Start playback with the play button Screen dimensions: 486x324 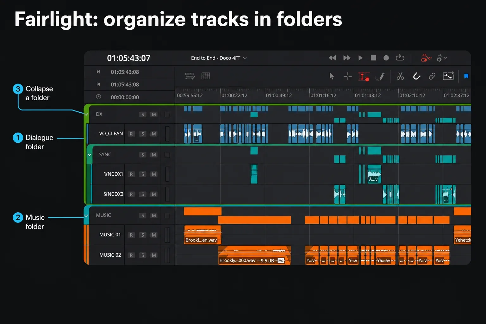pos(360,58)
